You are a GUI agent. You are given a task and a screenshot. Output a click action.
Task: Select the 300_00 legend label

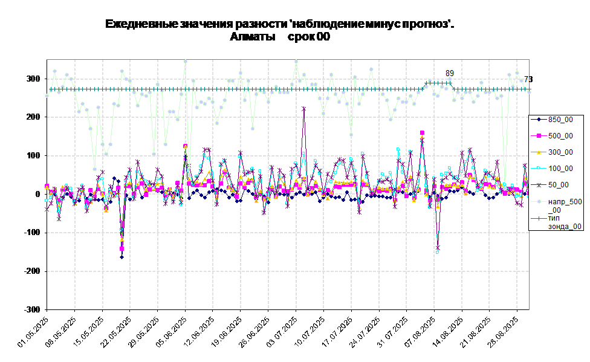(x=560, y=152)
